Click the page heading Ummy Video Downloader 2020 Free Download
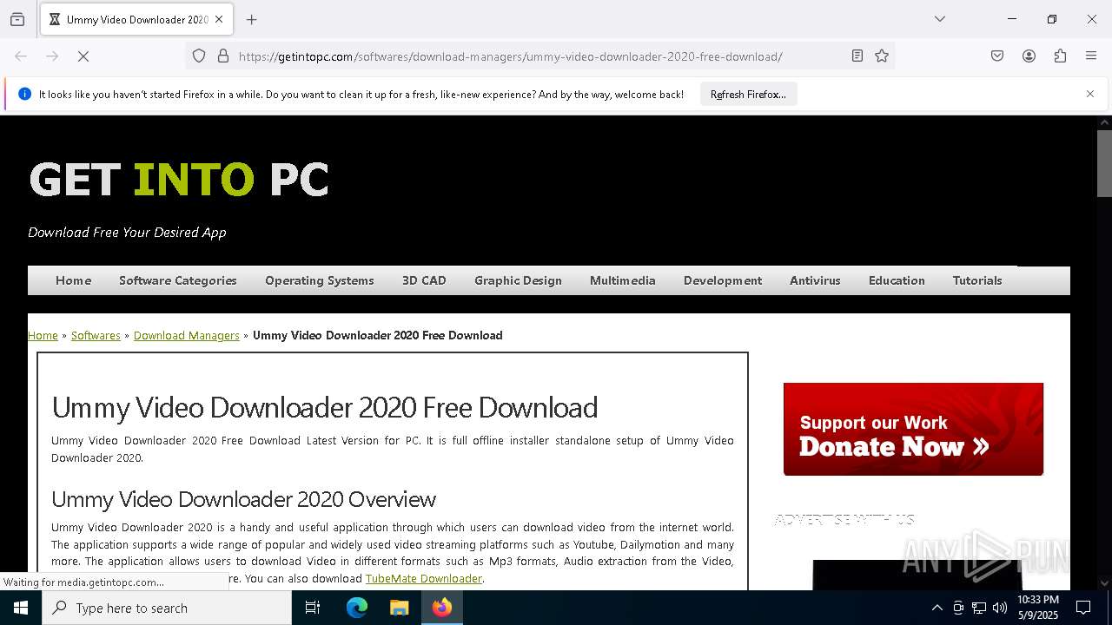The height and width of the screenshot is (625, 1112). [325, 407]
